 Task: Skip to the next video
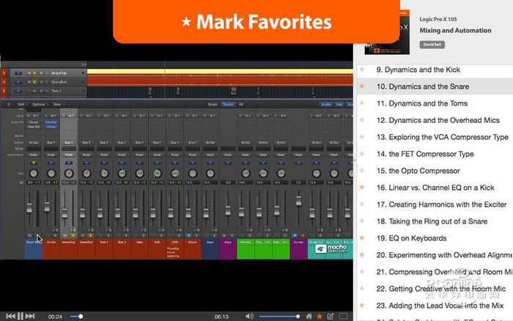(30, 316)
